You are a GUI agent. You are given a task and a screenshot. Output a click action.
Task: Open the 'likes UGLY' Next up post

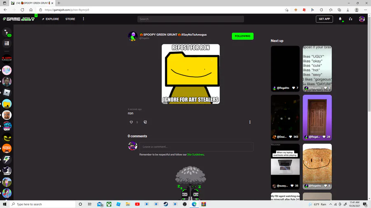coord(317,69)
